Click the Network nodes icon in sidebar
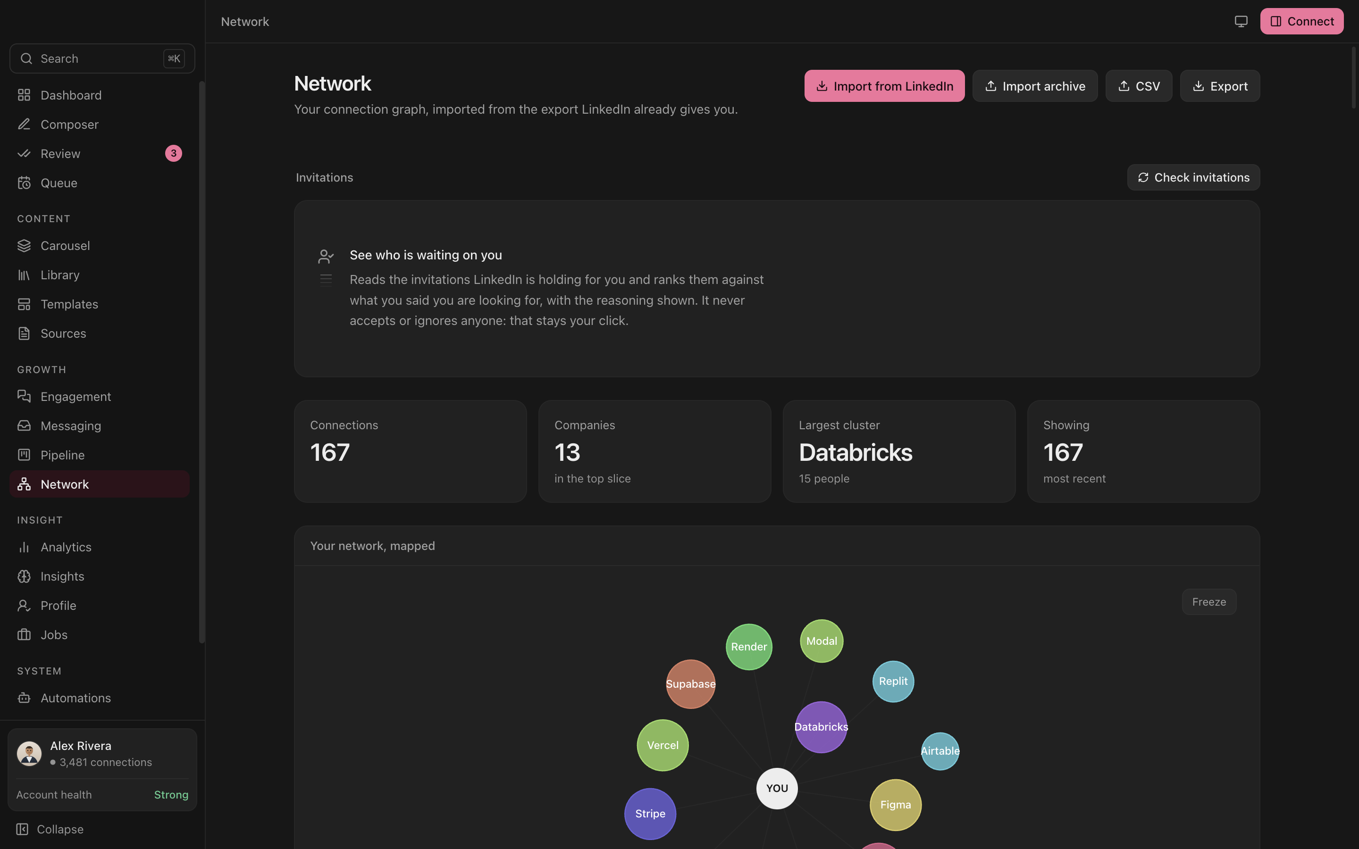1359x849 pixels. (24, 484)
